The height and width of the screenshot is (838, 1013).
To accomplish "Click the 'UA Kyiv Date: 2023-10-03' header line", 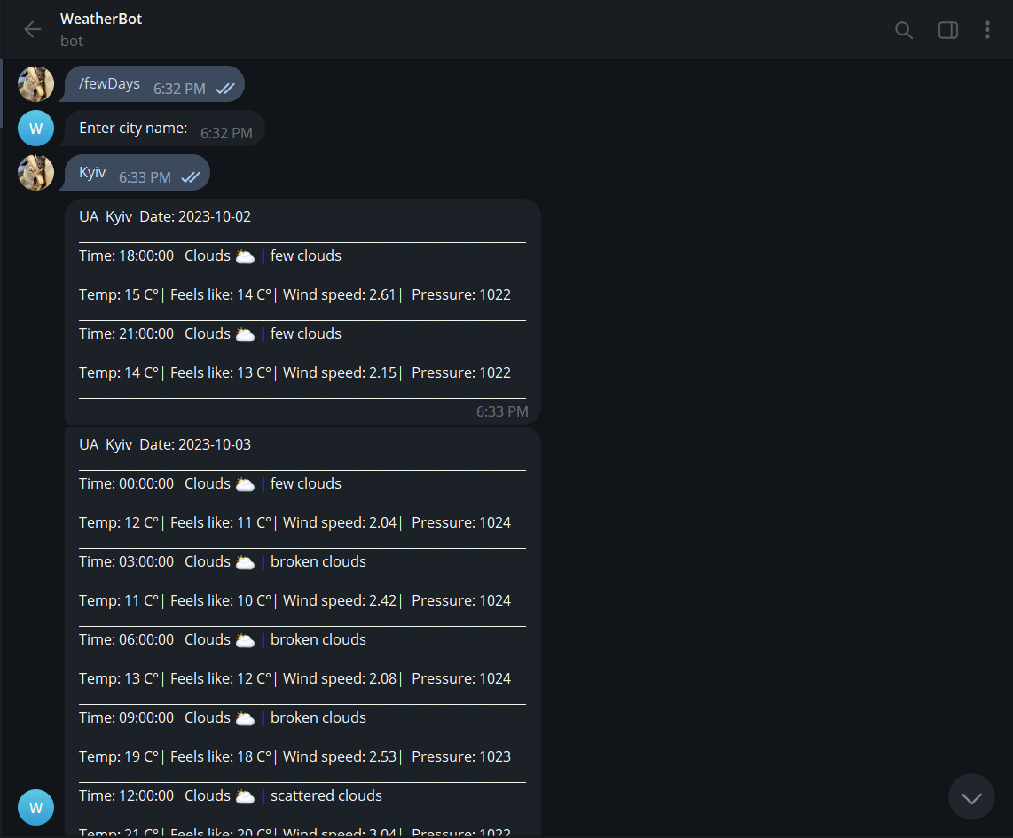I will (164, 443).
